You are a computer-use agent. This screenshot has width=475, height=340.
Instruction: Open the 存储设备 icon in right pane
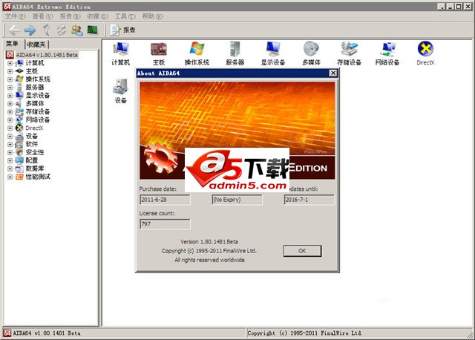pos(350,53)
